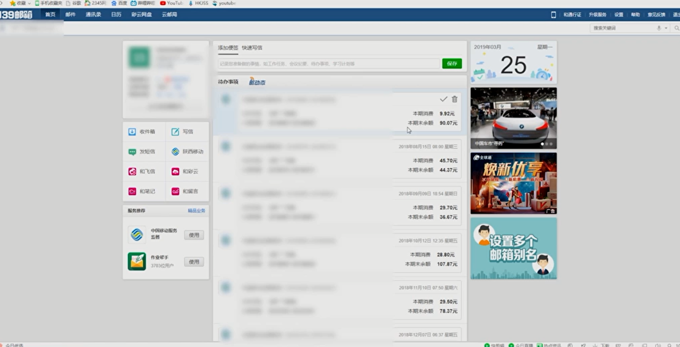Open the 日历 tab
The width and height of the screenshot is (680, 347).
[116, 15]
